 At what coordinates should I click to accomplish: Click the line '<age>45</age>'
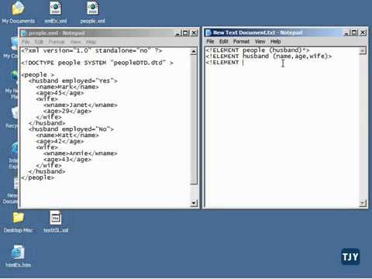(x=60, y=93)
